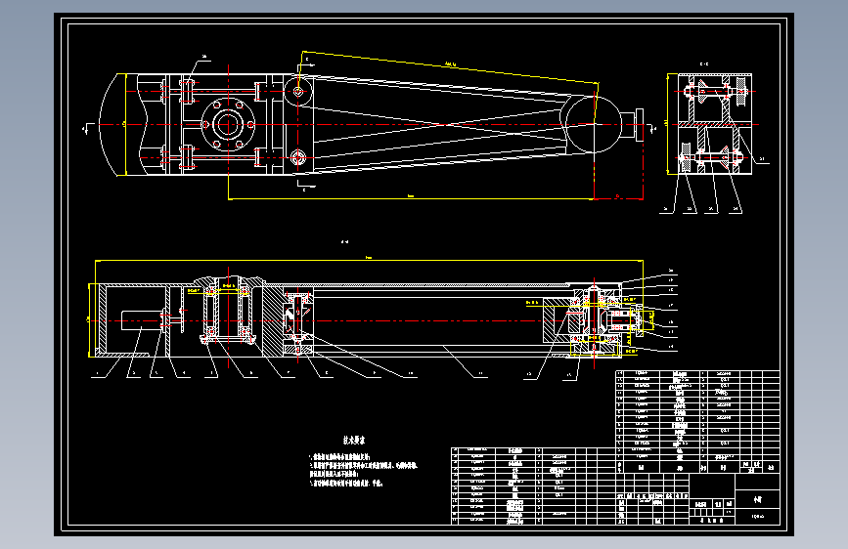The image size is (848, 549).
Task: Click the technical requirements heading above the notes
Action: pos(354,441)
